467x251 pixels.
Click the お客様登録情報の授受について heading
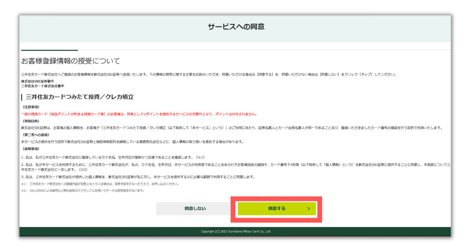point(71,61)
